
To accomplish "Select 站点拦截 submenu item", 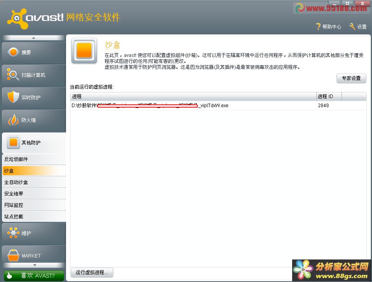I will (34, 216).
